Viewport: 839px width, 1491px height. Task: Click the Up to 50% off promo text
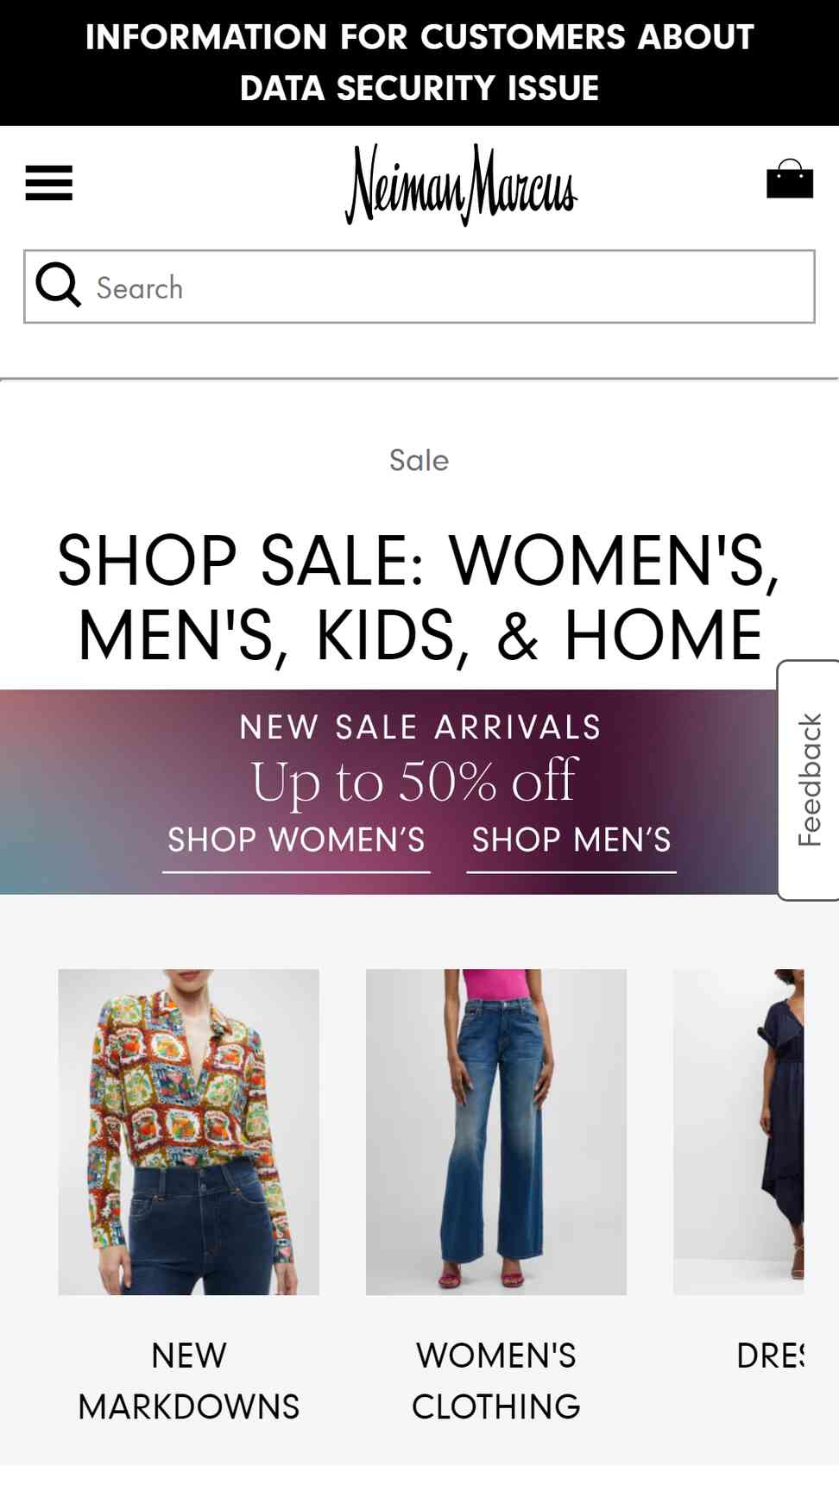(414, 781)
